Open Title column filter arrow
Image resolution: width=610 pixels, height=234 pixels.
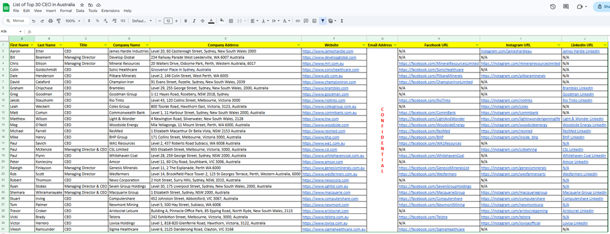pos(105,45)
